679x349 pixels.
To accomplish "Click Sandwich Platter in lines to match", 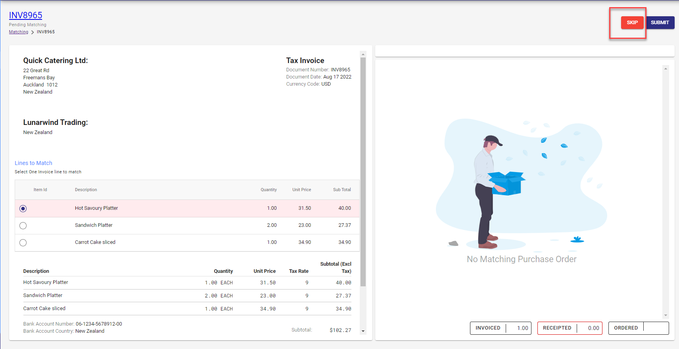I will coord(94,225).
